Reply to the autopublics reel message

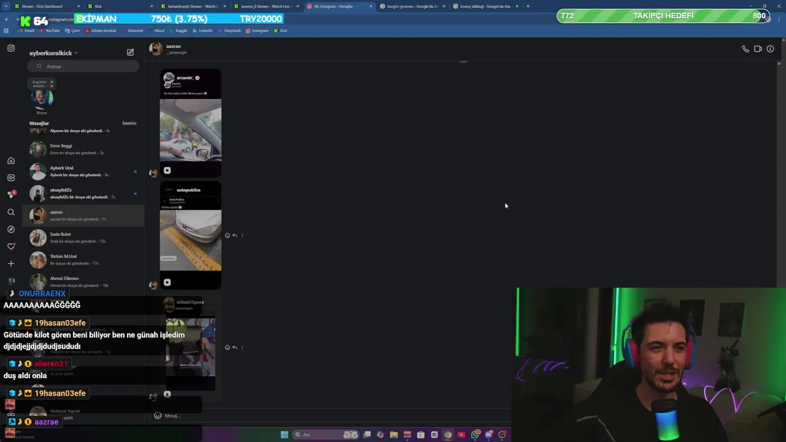point(235,235)
